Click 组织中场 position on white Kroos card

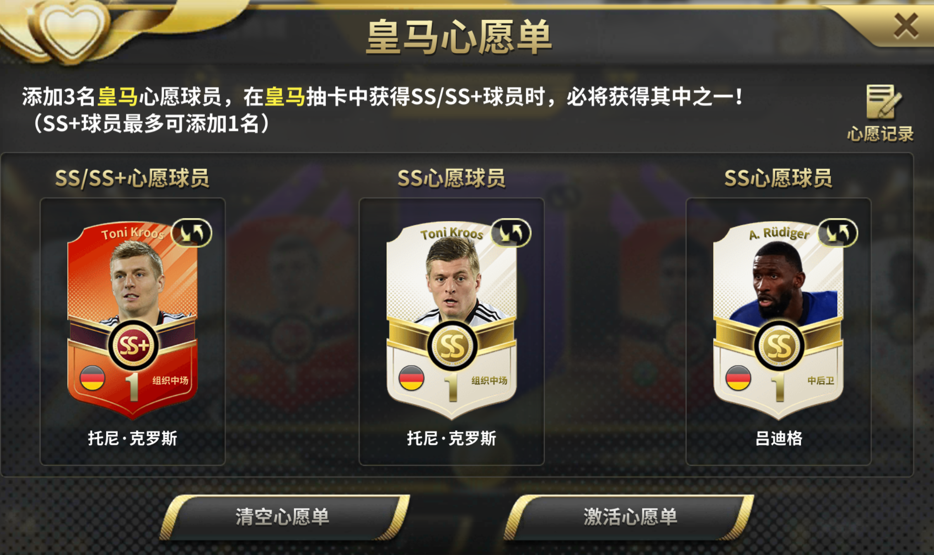(x=489, y=380)
